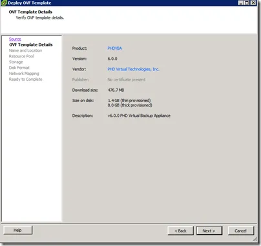This screenshot has width=261, height=246.
Task: Cancel the OVF deployment wizard
Action: 241,231
